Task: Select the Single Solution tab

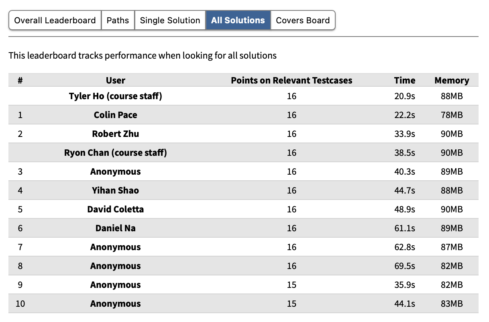Action: coord(170,20)
